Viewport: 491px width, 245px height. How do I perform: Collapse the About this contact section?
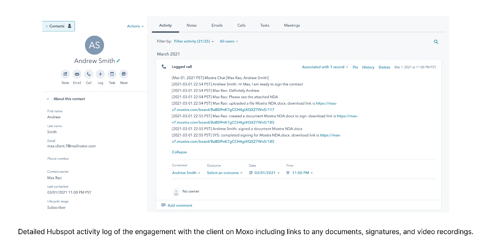click(x=48, y=99)
